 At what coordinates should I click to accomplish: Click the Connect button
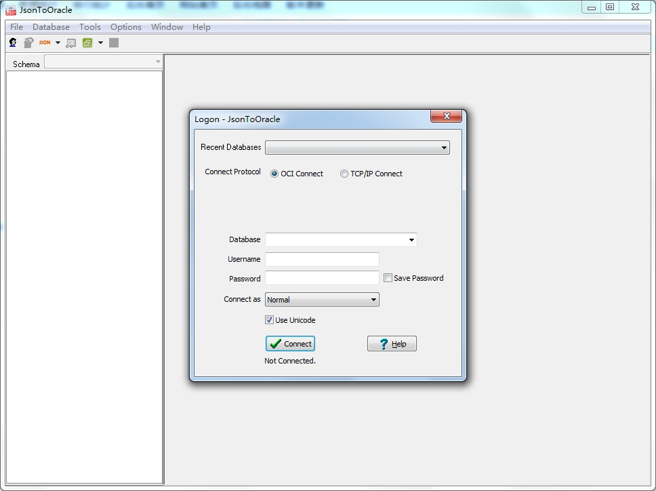(290, 344)
